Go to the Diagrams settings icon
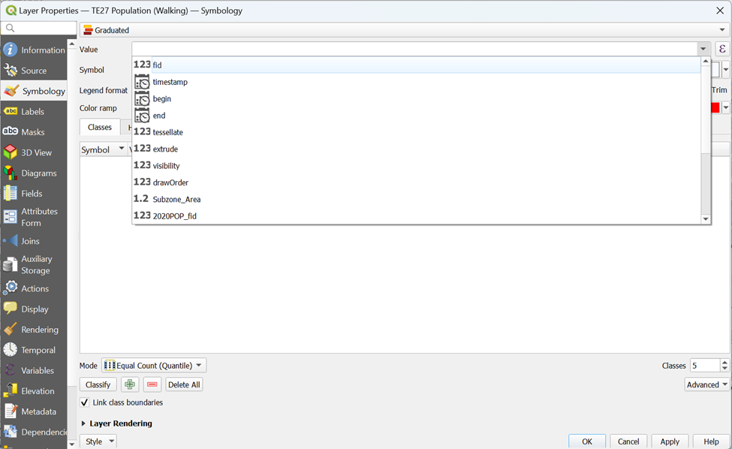The height and width of the screenshot is (449, 732). coord(11,173)
